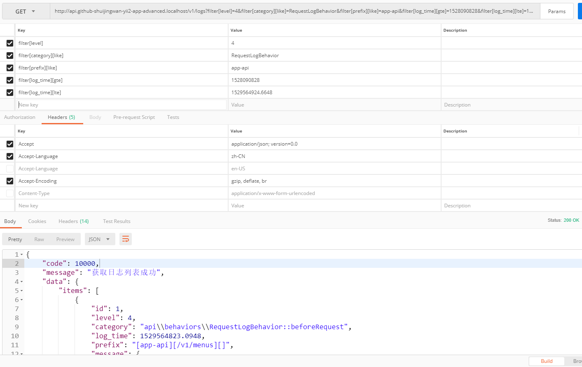Enable the Content-Type header checkbox
This screenshot has width=582, height=367.
[x=10, y=193]
